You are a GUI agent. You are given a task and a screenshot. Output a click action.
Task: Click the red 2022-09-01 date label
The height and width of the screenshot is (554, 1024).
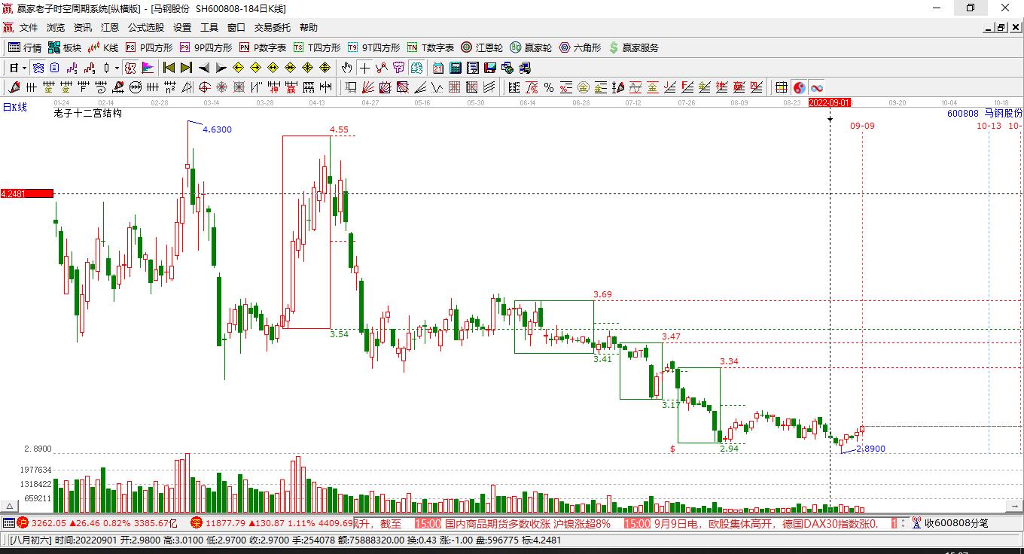[830, 102]
